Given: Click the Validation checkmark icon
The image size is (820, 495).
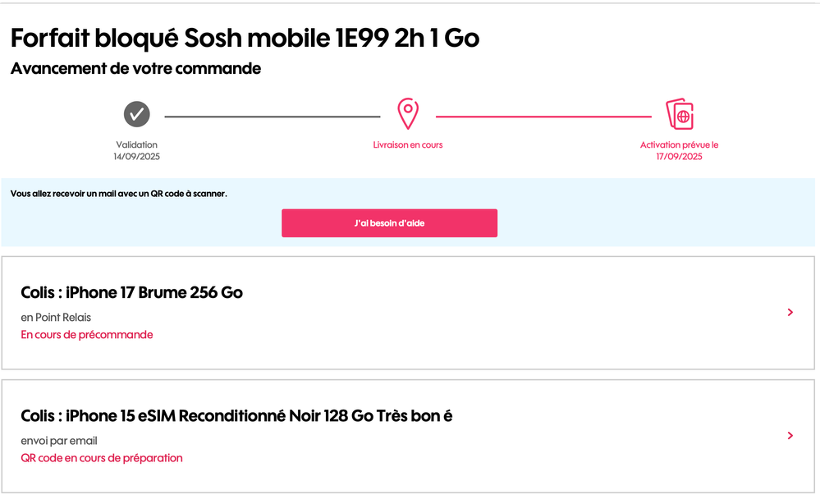Looking at the screenshot, I should (137, 115).
